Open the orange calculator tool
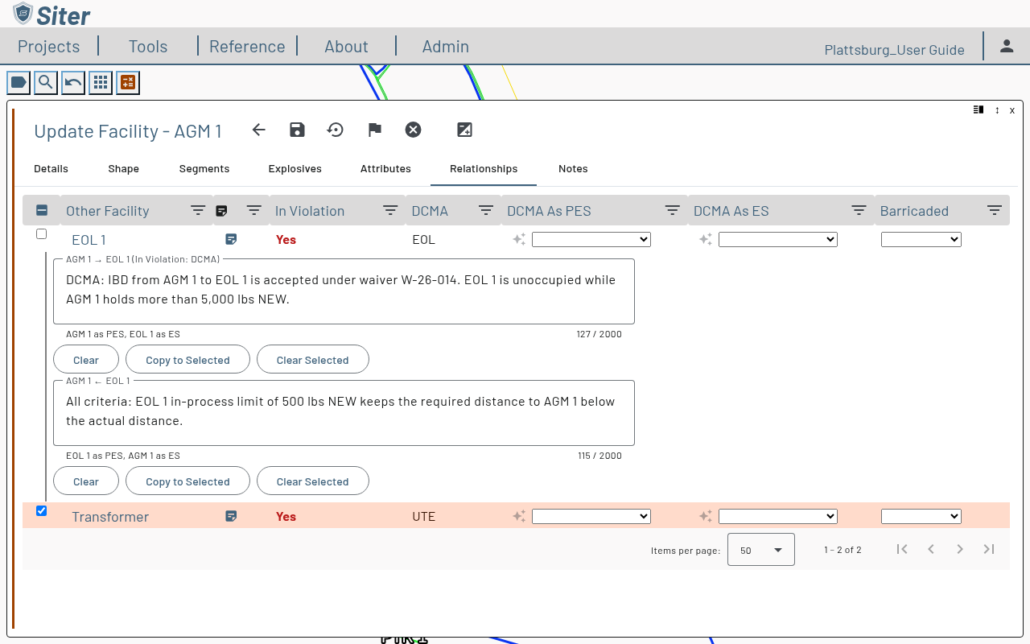1030x644 pixels. pyautogui.click(x=128, y=82)
